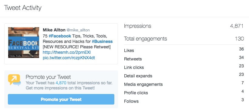Open the Facebook Survival Kit tweet image
The image size is (249, 110).
tap(24, 43)
